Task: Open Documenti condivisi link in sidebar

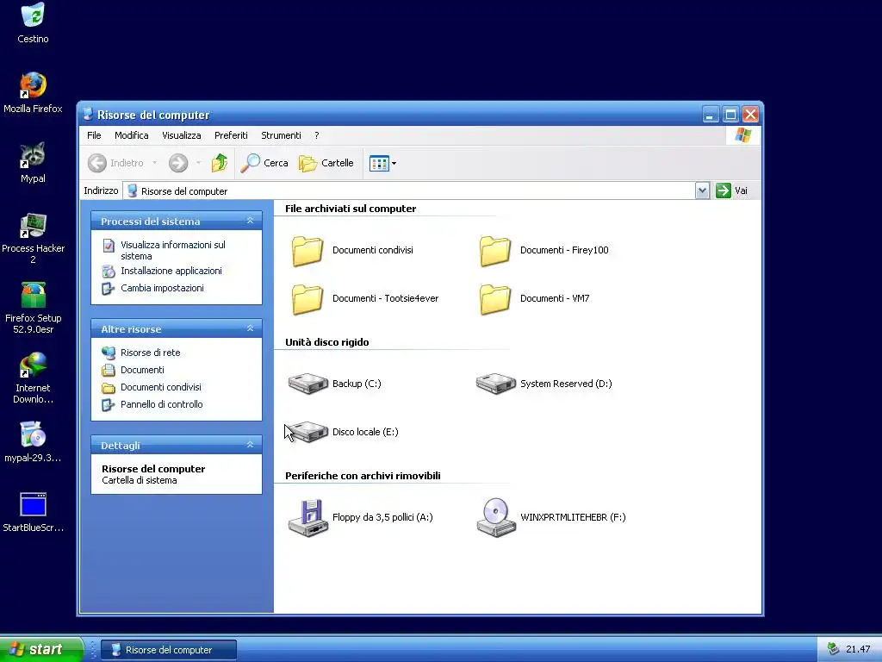Action: coord(161,387)
